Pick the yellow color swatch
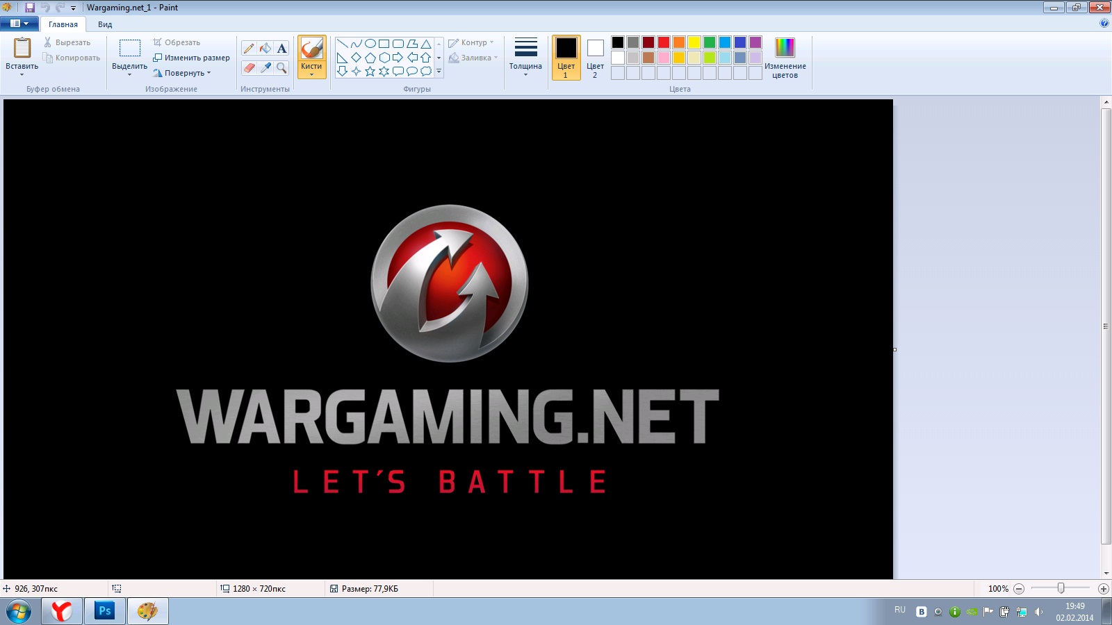 click(x=694, y=42)
